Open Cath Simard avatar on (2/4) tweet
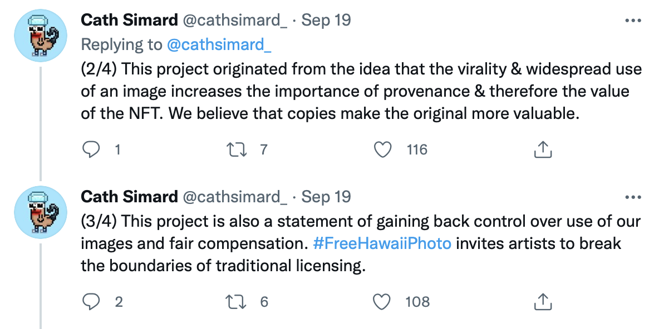This screenshot has width=659, height=329. click(41, 35)
